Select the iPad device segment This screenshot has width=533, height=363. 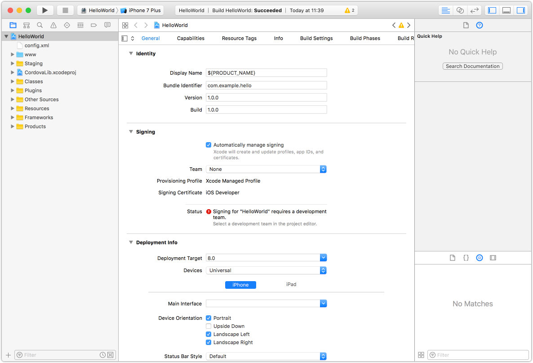click(x=291, y=284)
